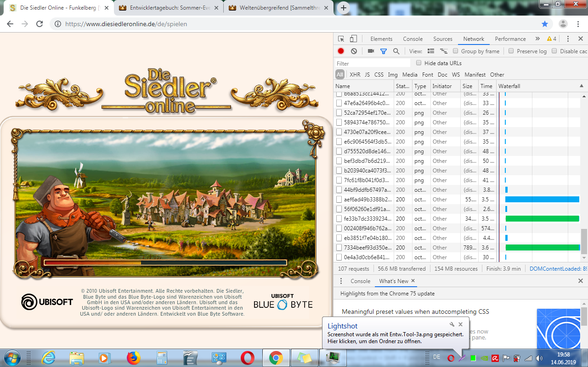This screenshot has height=367, width=588.
Task: Filter requests by Img type
Action: [392, 75]
